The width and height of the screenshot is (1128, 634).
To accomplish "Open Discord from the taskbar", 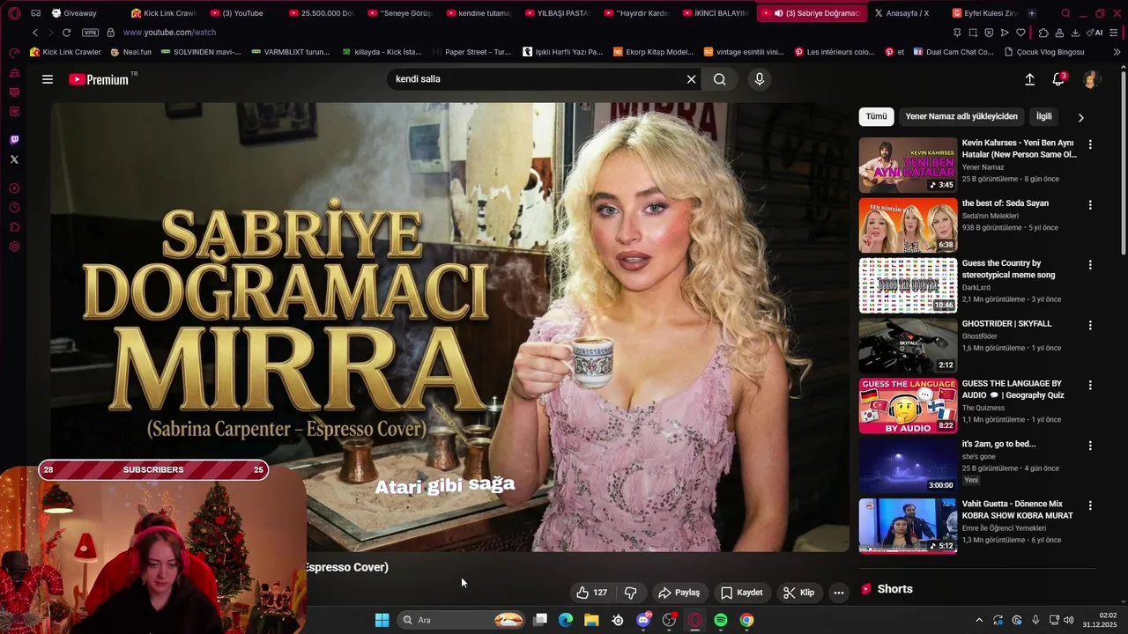I will pyautogui.click(x=643, y=620).
